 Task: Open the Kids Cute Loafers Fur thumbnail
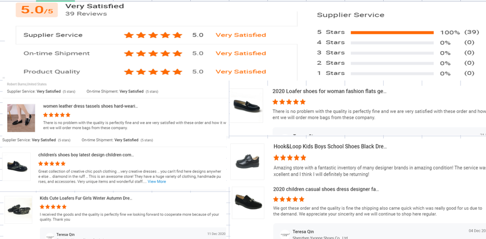pos(18,209)
